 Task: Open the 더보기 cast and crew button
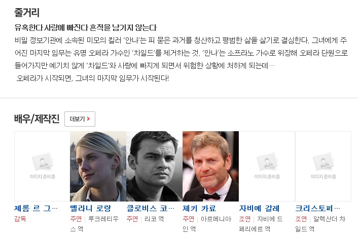tap(80, 119)
